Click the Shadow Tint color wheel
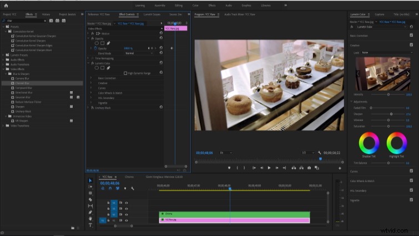 (368, 143)
